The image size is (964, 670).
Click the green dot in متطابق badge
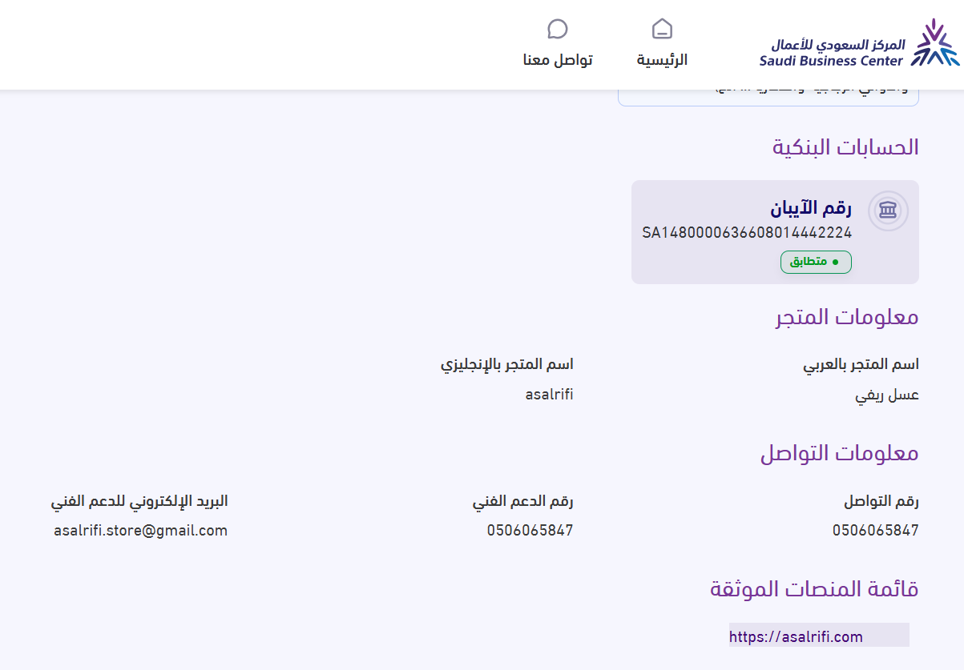[835, 262]
